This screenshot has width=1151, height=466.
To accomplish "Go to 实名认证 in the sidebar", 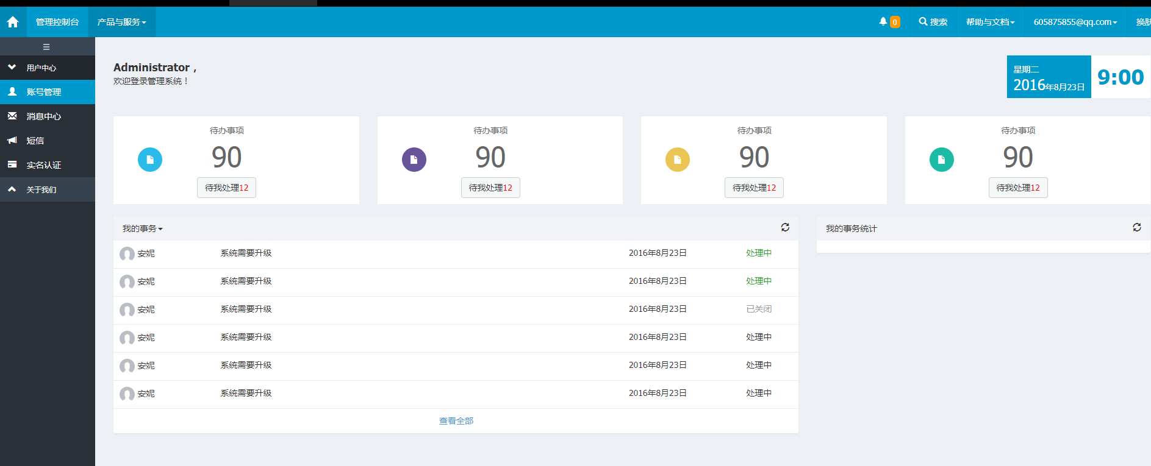I will pyautogui.click(x=43, y=165).
